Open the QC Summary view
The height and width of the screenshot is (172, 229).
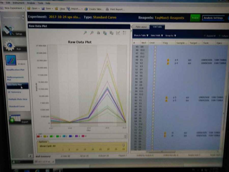click(14, 92)
